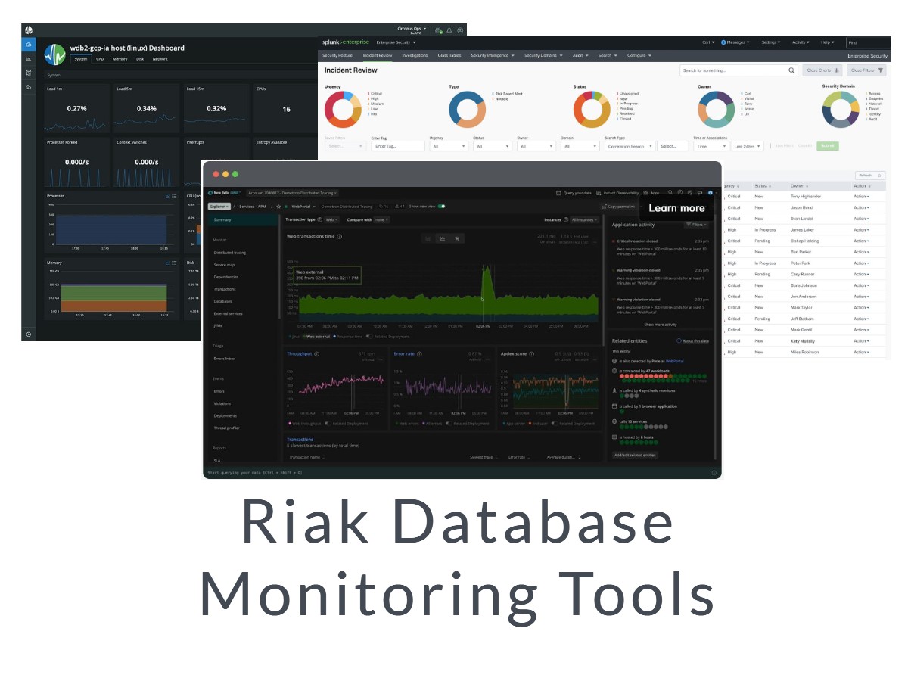Click the Processes panel line-chart icon

[168, 196]
